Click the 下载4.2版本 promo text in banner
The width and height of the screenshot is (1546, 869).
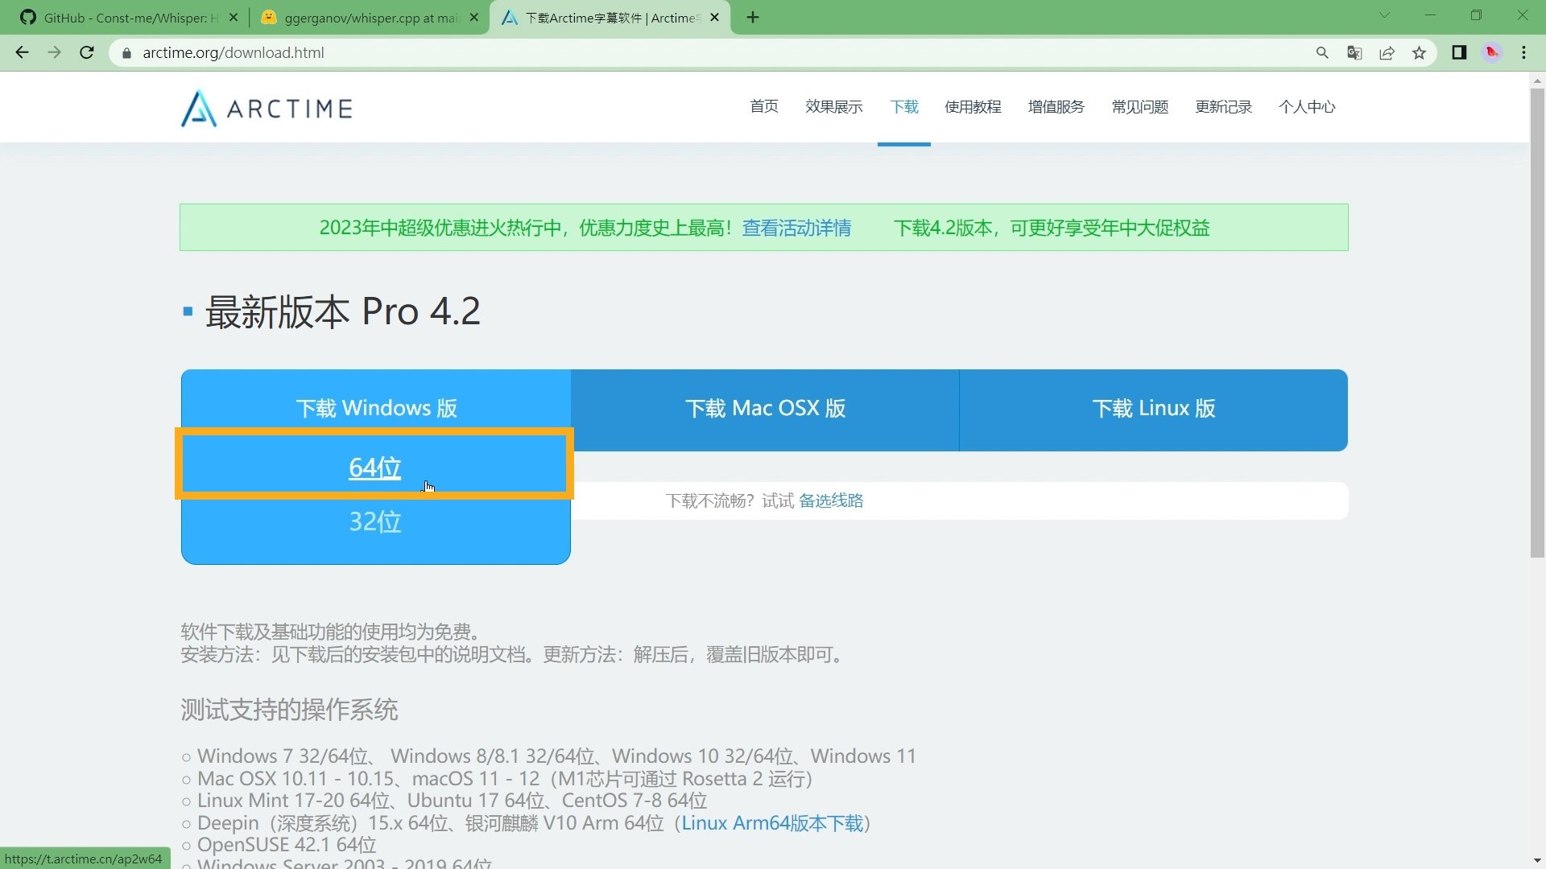1052,228
